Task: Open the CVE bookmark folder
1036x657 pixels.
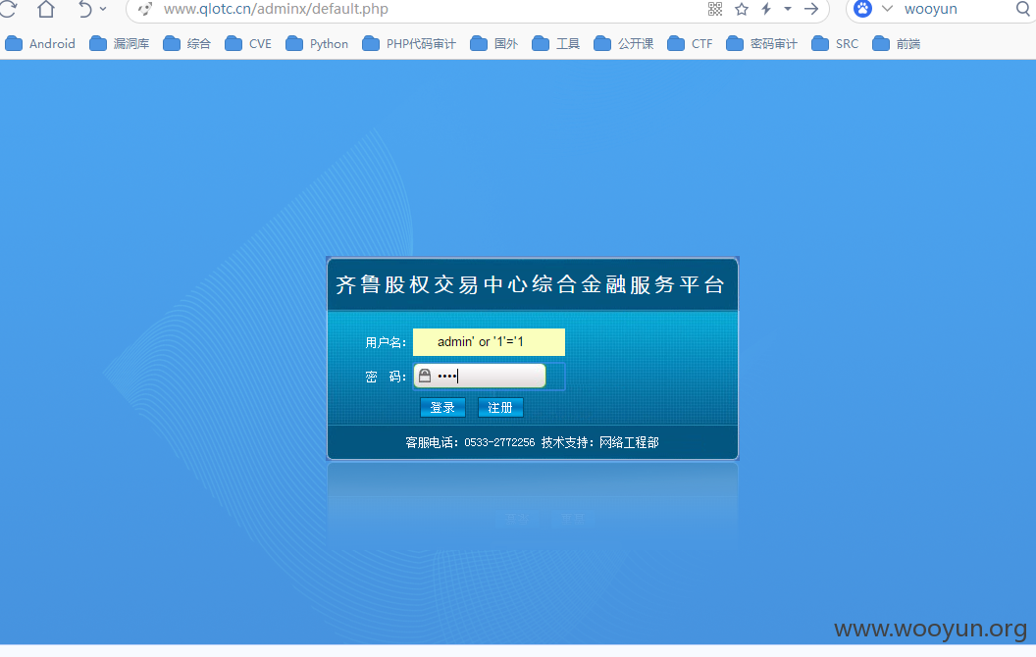Action: (x=248, y=43)
